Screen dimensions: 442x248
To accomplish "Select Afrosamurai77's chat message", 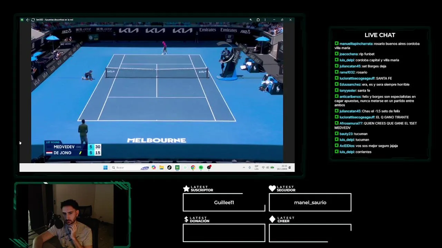I will click(376, 125).
